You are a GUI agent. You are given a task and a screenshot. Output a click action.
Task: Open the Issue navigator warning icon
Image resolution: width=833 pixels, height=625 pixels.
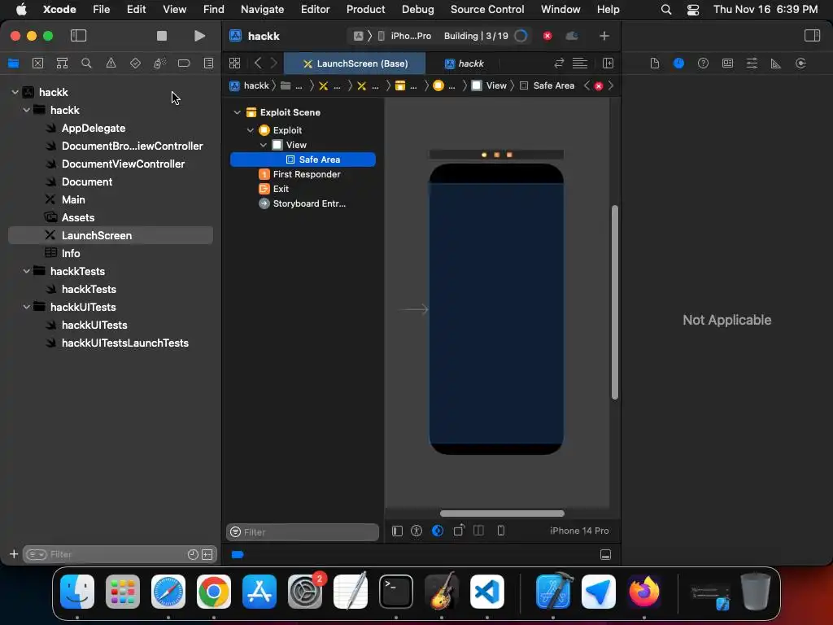click(111, 63)
